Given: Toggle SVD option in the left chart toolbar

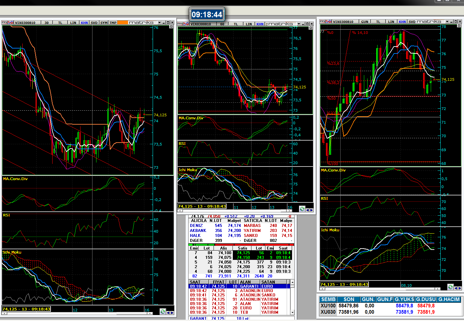Looking at the screenshot, I should (x=94, y=23).
